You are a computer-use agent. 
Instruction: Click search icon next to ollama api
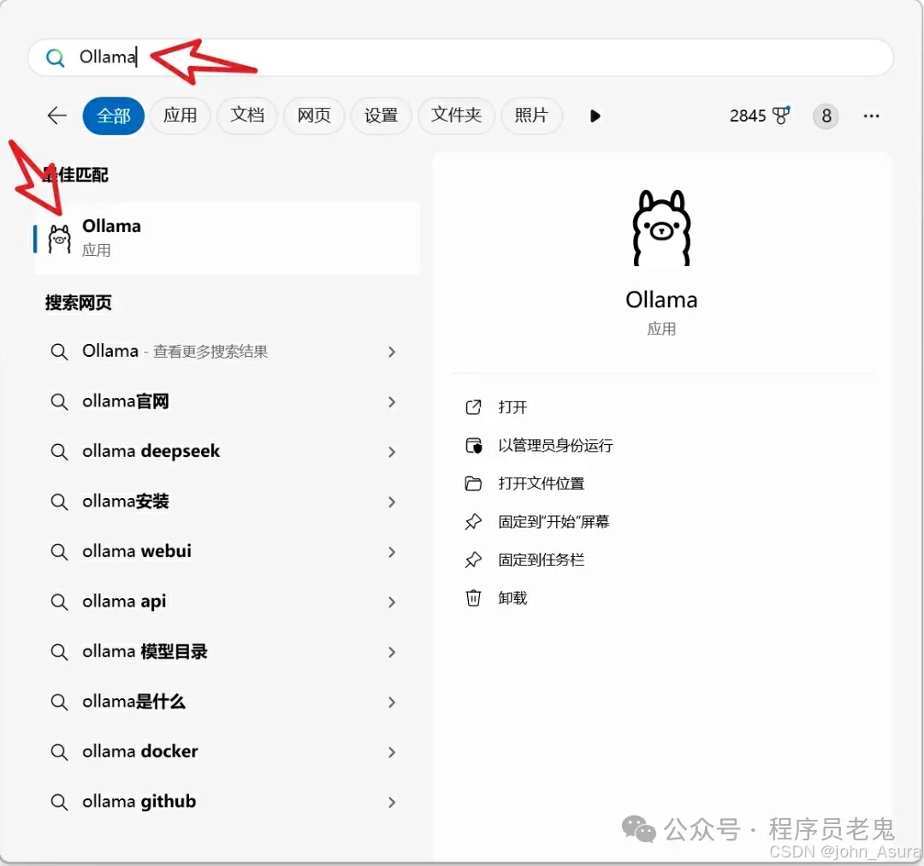[59, 602]
